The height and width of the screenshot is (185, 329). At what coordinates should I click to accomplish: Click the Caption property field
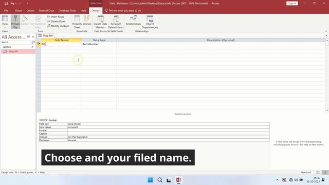point(168,134)
